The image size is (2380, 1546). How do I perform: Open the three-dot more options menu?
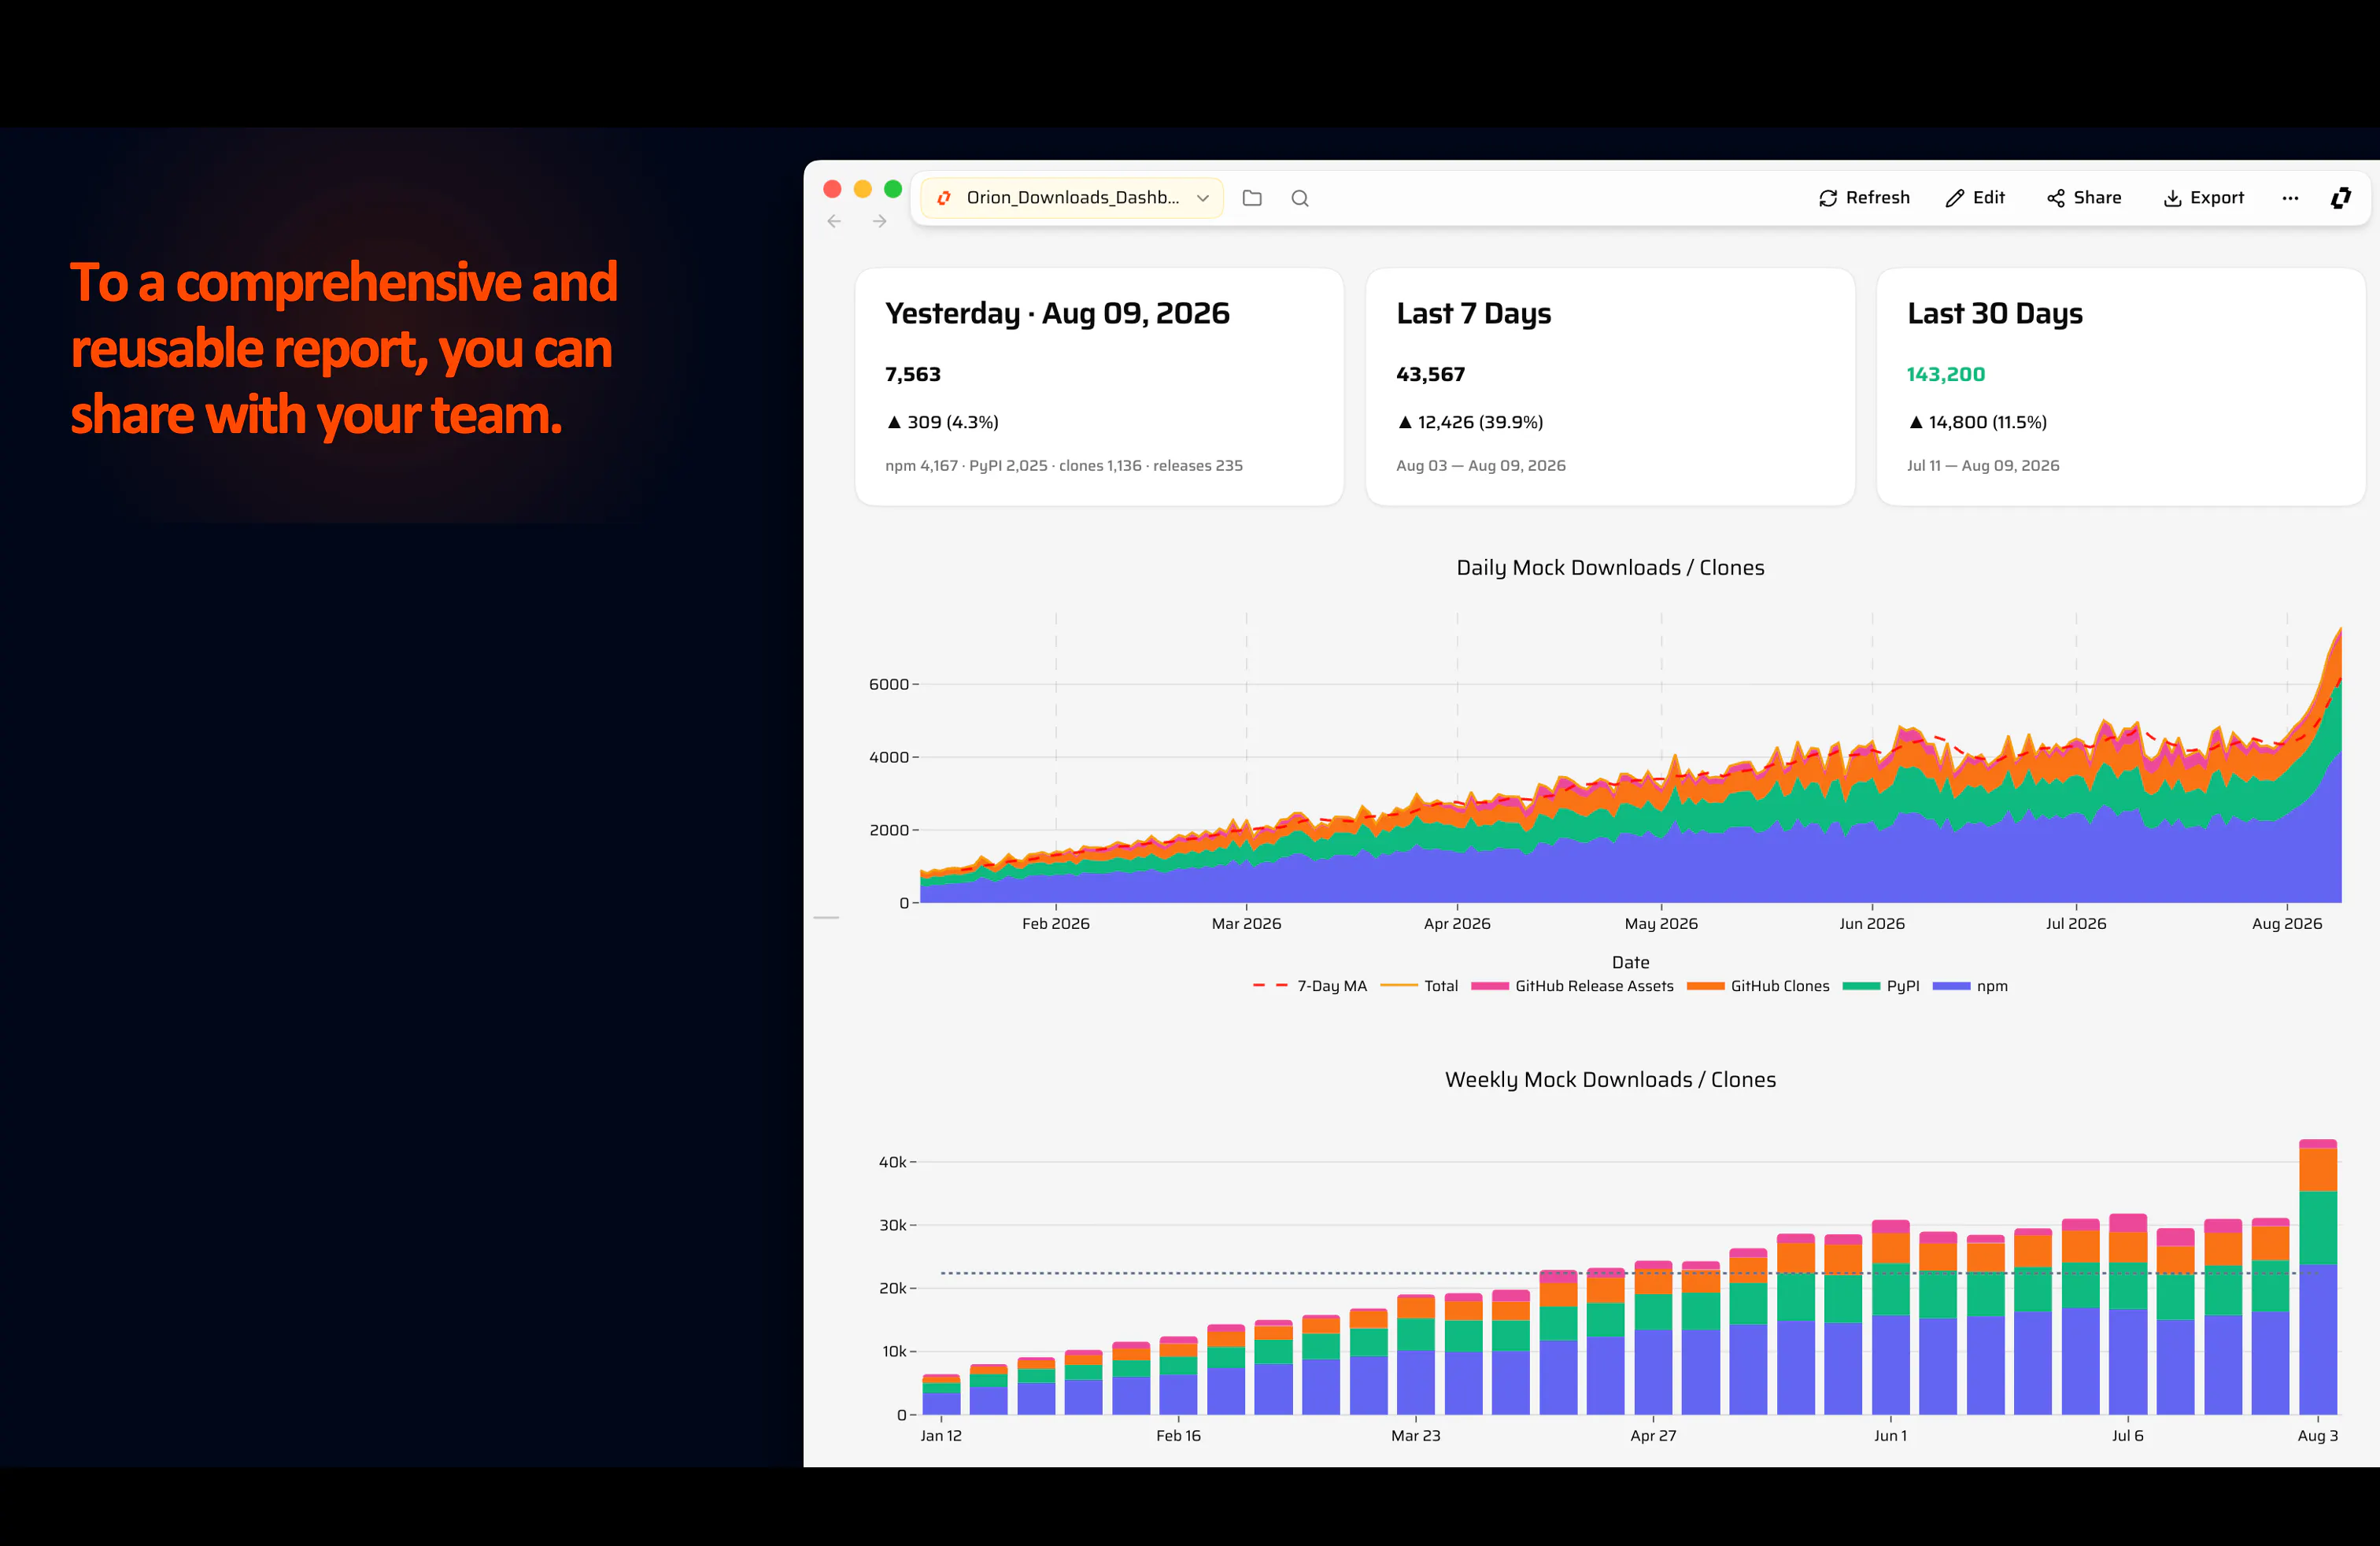[2290, 198]
